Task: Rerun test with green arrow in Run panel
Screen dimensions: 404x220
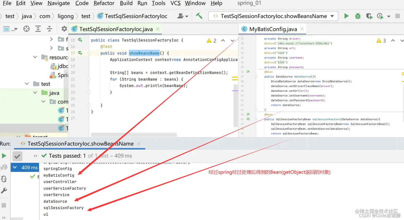Action: point(4,156)
